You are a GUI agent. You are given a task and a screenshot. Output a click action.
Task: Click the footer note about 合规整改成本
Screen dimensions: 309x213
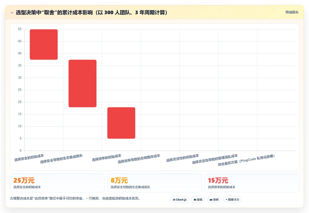click(75, 199)
